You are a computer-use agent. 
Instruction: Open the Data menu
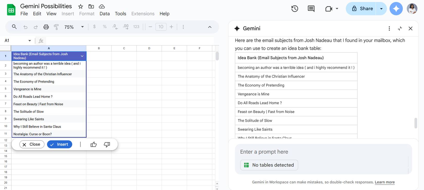click(x=105, y=14)
